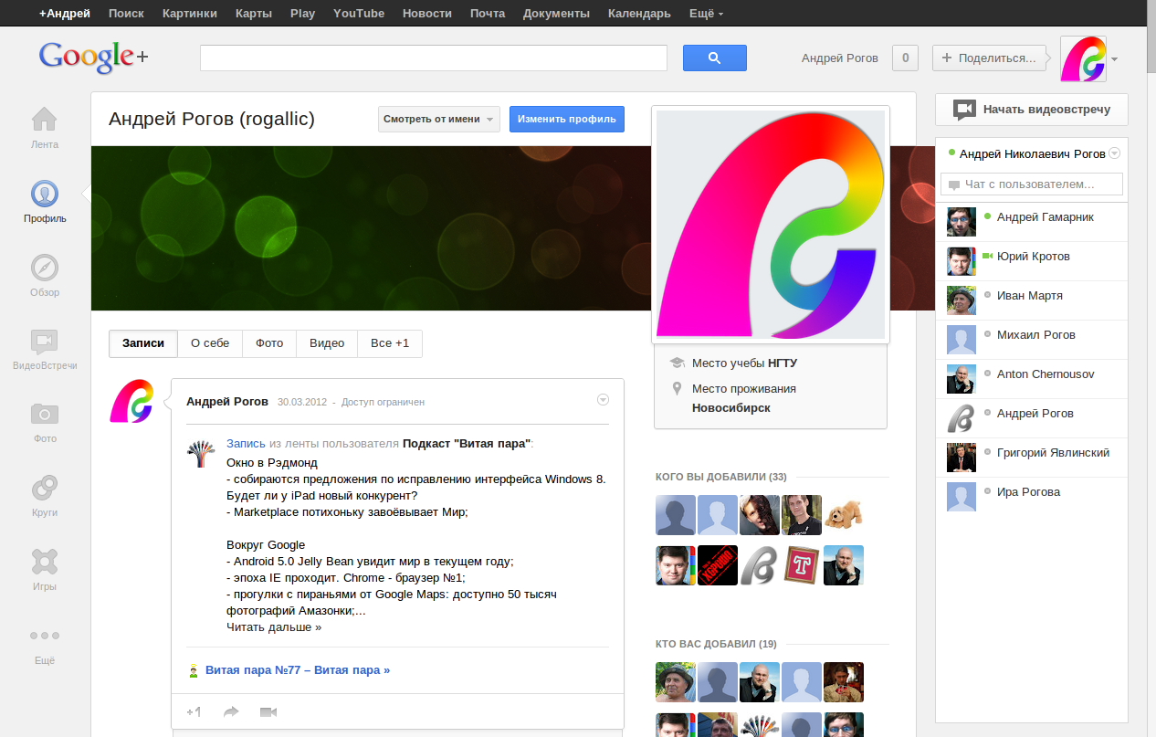This screenshot has width=1156, height=737.
Task: Click the large rainbow profile picture
Action: (x=771, y=225)
